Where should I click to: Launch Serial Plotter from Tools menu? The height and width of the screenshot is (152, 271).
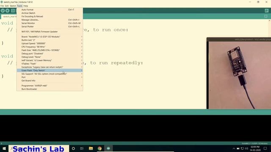(50, 27)
